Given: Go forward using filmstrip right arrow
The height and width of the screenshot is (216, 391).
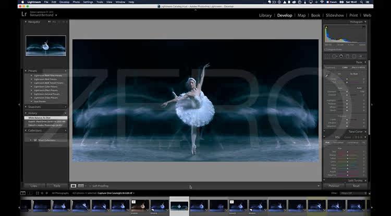Looking at the screenshot, I should click(x=46, y=193).
